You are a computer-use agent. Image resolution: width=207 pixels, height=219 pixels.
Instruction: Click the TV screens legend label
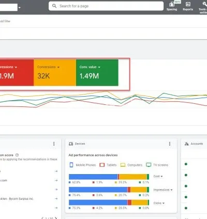[160, 165]
